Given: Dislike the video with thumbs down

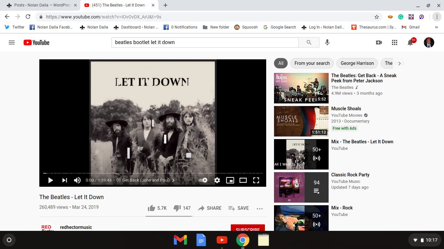Looking at the screenshot, I should click(x=182, y=208).
